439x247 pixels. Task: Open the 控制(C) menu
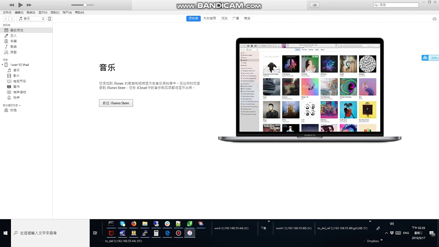pyautogui.click(x=55, y=12)
